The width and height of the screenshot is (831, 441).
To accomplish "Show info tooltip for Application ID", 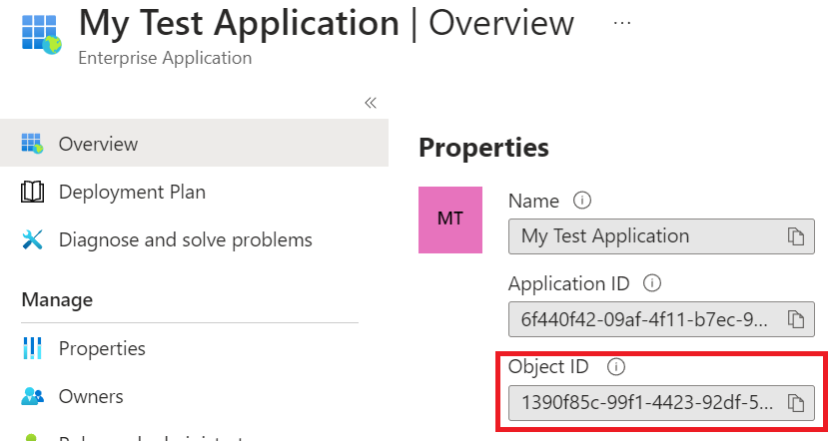I will [653, 283].
